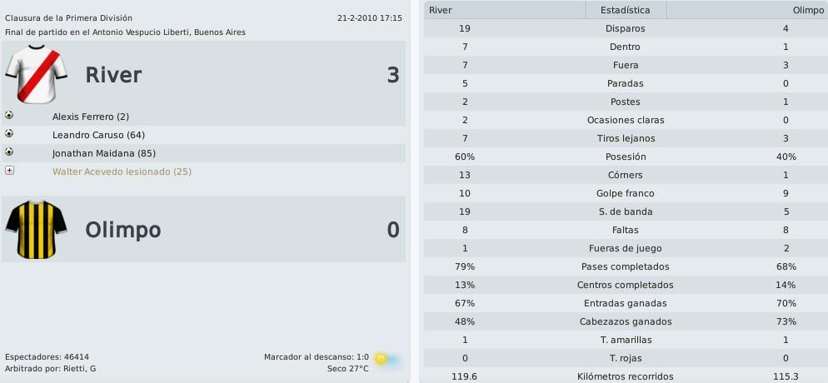Open the River team name link
The height and width of the screenshot is (383, 828).
pos(113,75)
